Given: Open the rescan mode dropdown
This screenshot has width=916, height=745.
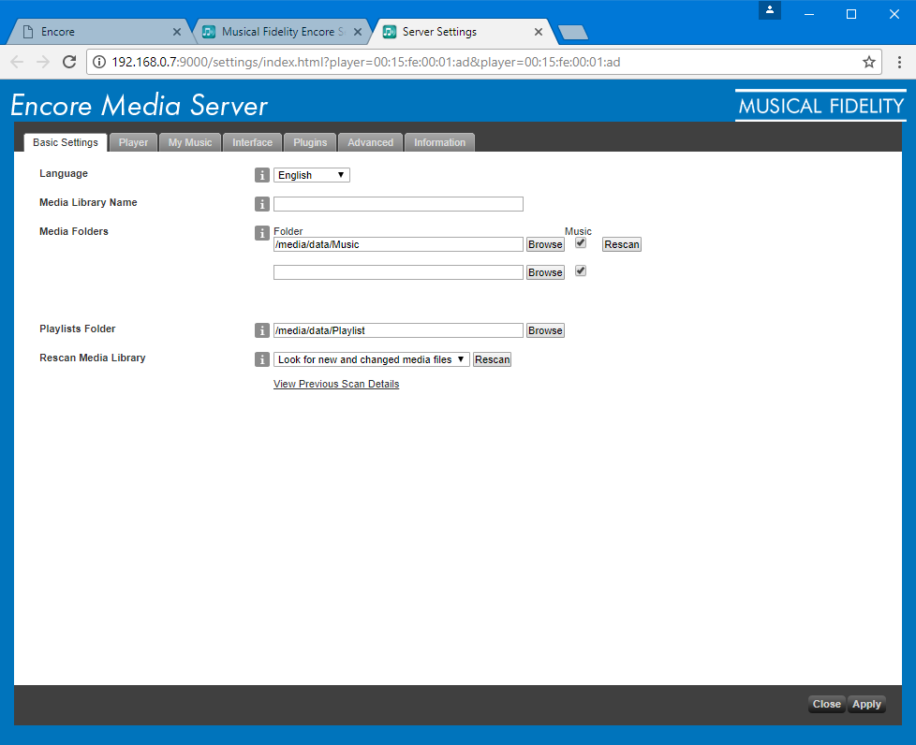Looking at the screenshot, I should (371, 359).
